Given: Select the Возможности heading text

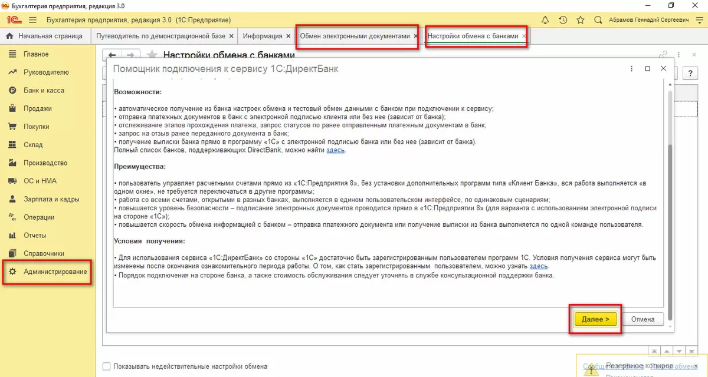Looking at the screenshot, I should 137,92.
